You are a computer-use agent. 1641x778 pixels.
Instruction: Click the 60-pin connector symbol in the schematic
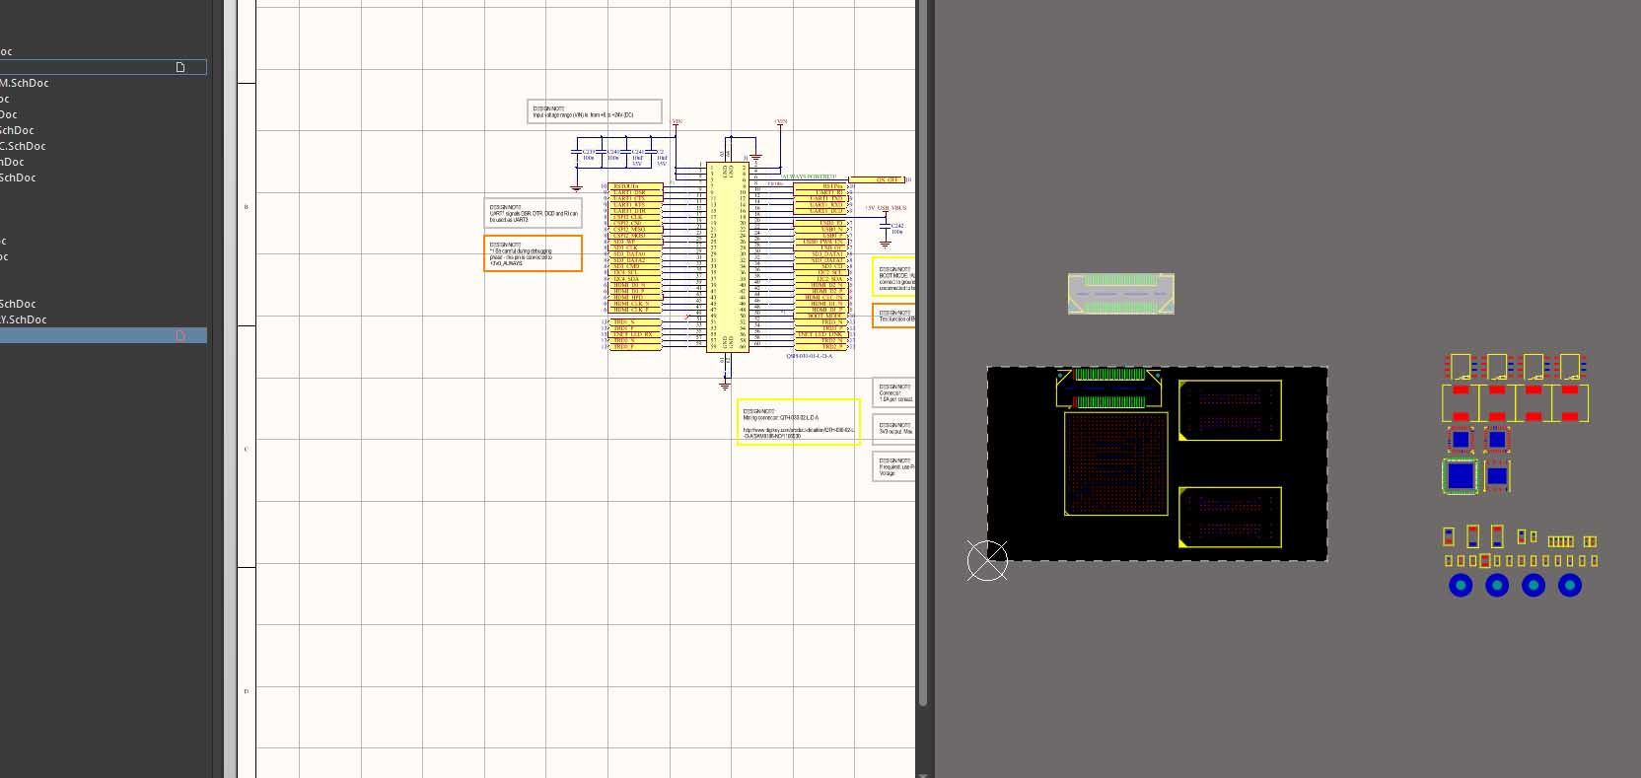pos(727,256)
